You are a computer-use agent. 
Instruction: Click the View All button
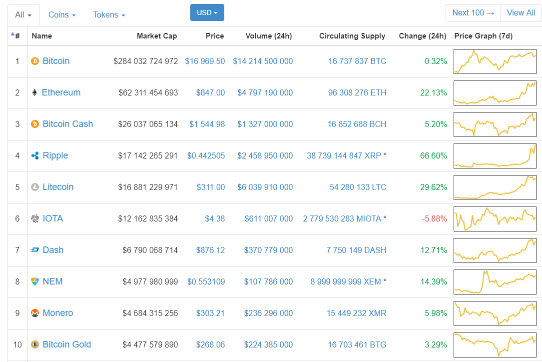pos(521,13)
